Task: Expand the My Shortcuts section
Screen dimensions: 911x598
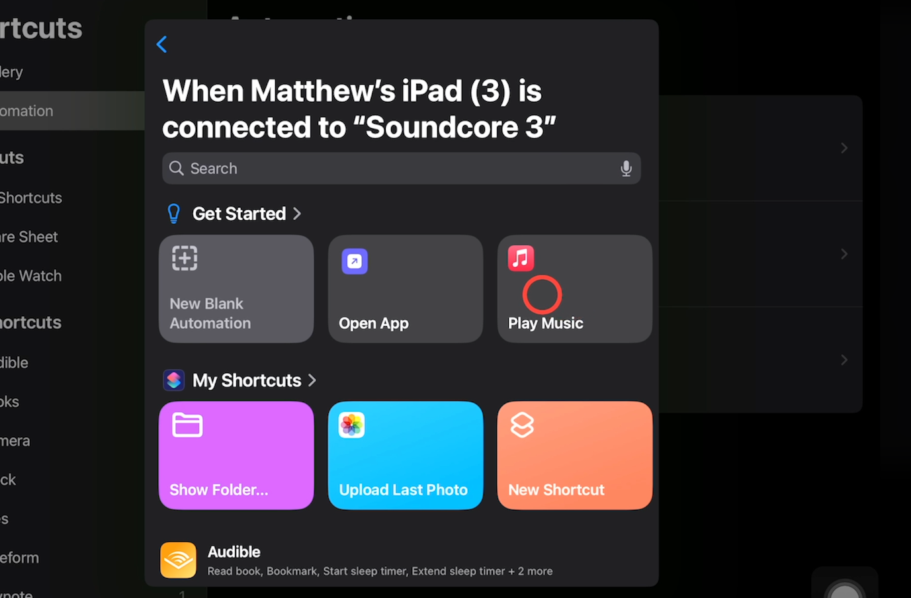Action: point(254,380)
